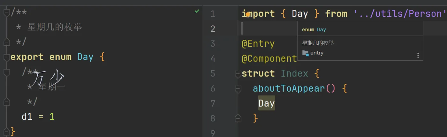Click line number 5 in the gutter

(213, 74)
